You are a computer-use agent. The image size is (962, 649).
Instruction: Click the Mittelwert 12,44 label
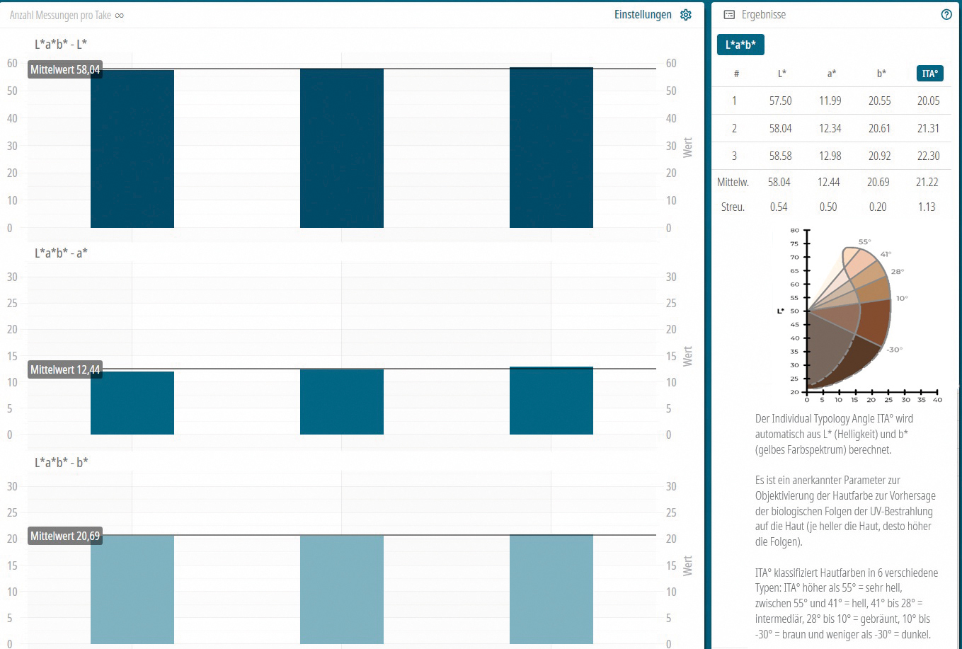(65, 369)
